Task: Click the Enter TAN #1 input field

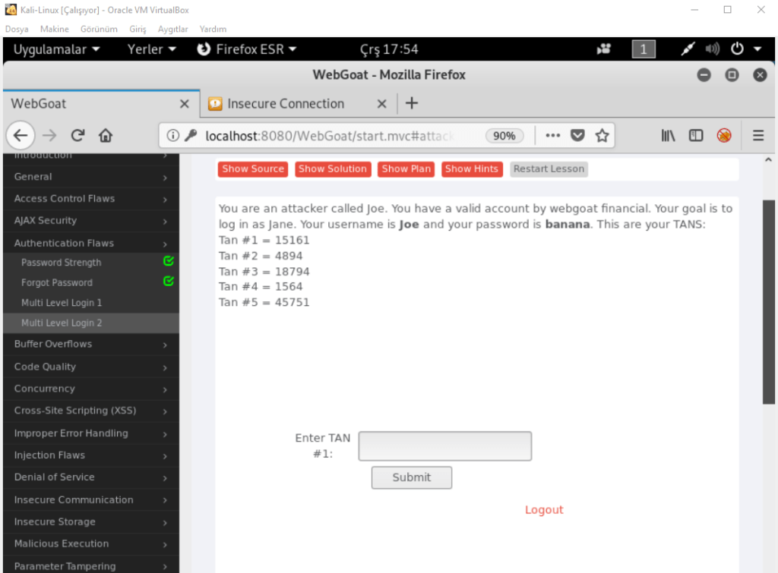Action: coord(444,446)
